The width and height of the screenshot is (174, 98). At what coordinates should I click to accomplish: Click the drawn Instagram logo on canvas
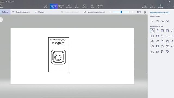point(58,57)
